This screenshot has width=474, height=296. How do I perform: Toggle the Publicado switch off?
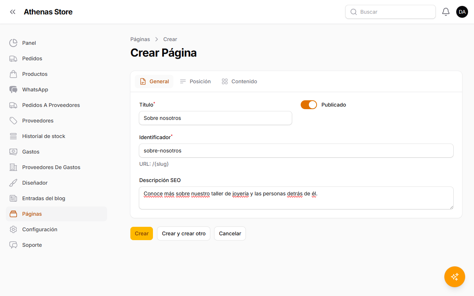point(309,105)
